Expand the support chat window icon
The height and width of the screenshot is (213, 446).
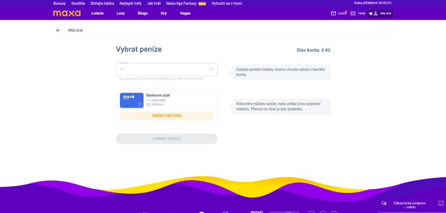point(441,203)
